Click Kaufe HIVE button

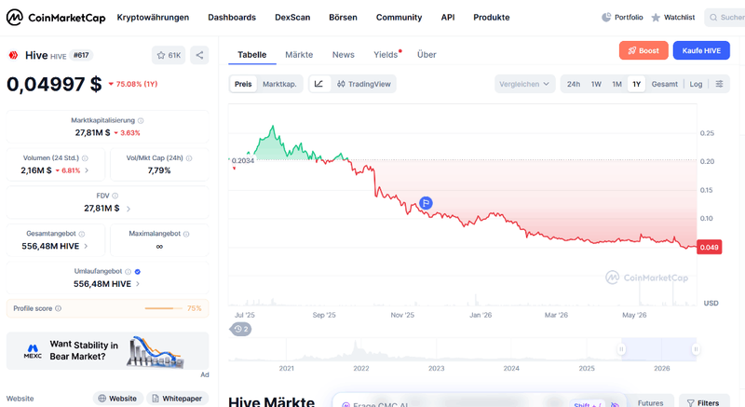coord(701,50)
